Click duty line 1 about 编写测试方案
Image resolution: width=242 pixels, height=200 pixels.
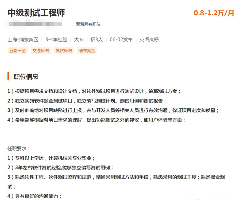[x=94, y=91]
